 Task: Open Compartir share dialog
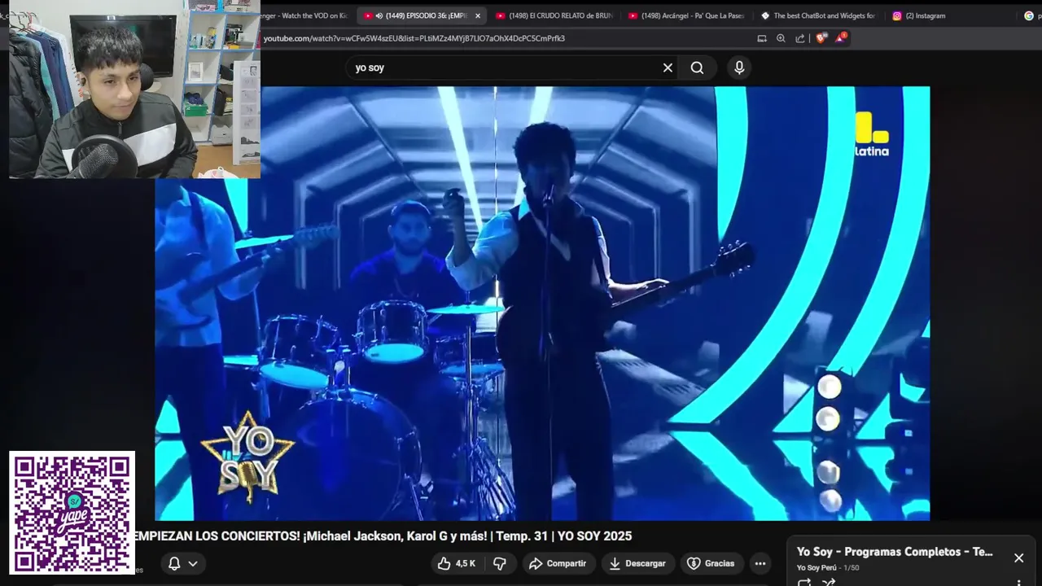click(558, 563)
